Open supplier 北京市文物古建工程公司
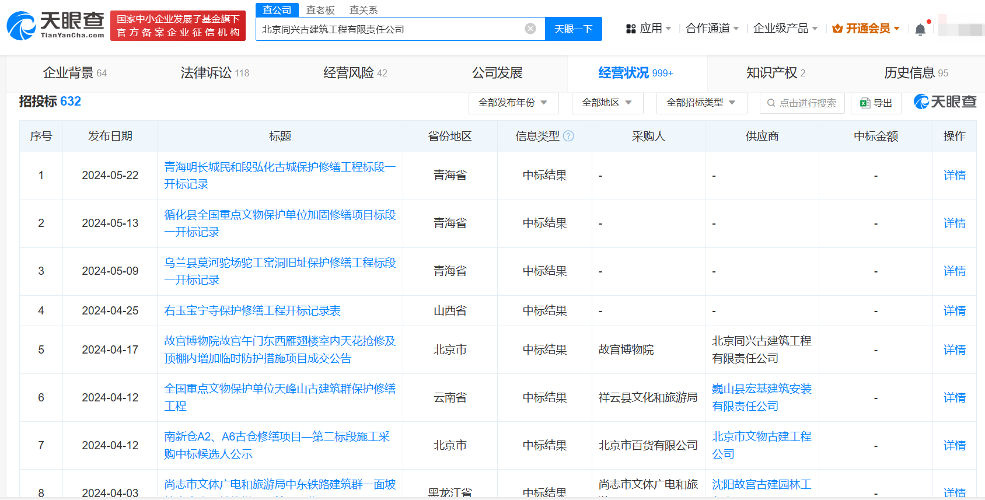 point(762,445)
